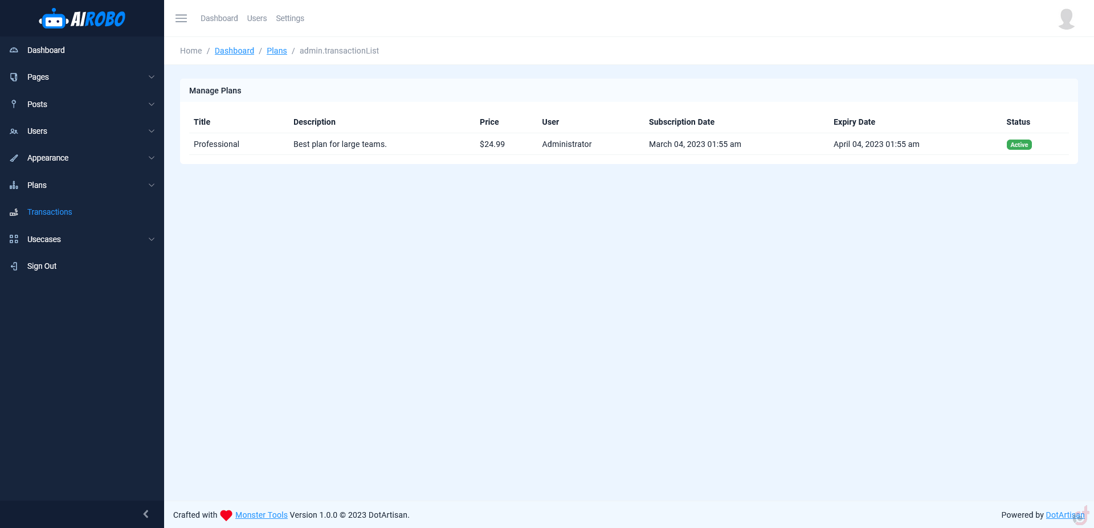Screen dimensions: 1094x528
Task: Open Settings in the top navigation
Action: pyautogui.click(x=290, y=18)
